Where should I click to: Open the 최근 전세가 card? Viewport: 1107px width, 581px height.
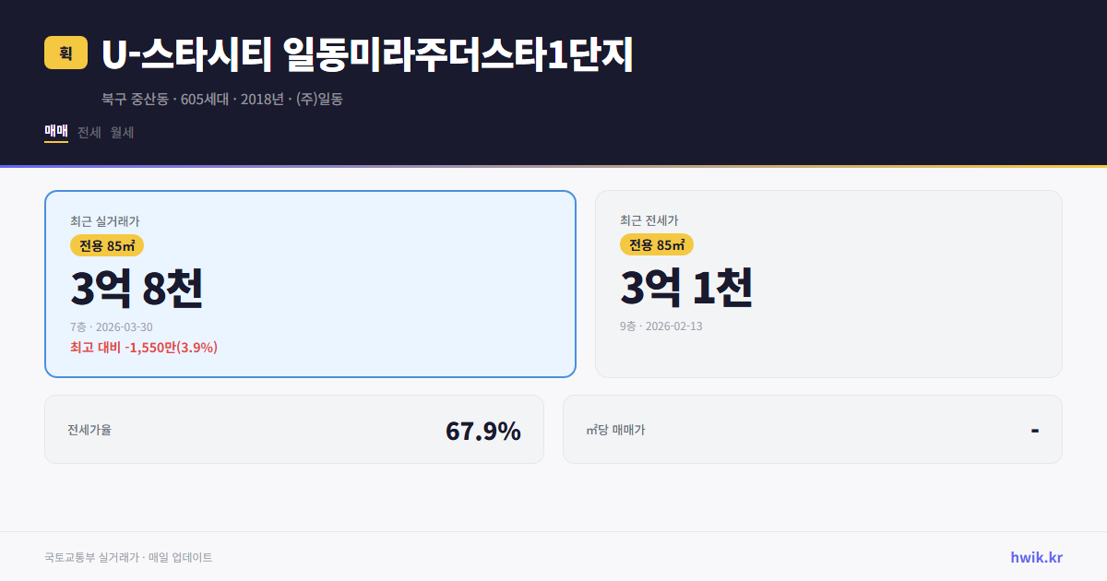pyautogui.click(x=828, y=283)
